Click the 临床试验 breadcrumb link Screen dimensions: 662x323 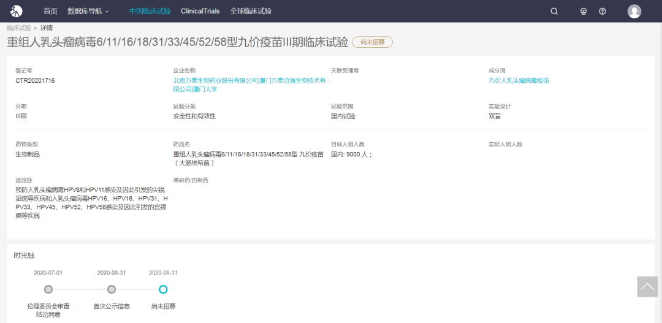[19, 28]
